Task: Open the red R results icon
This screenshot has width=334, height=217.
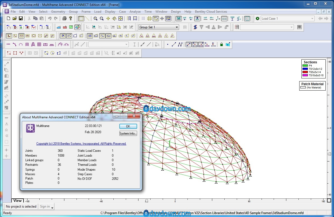Action: point(27,27)
